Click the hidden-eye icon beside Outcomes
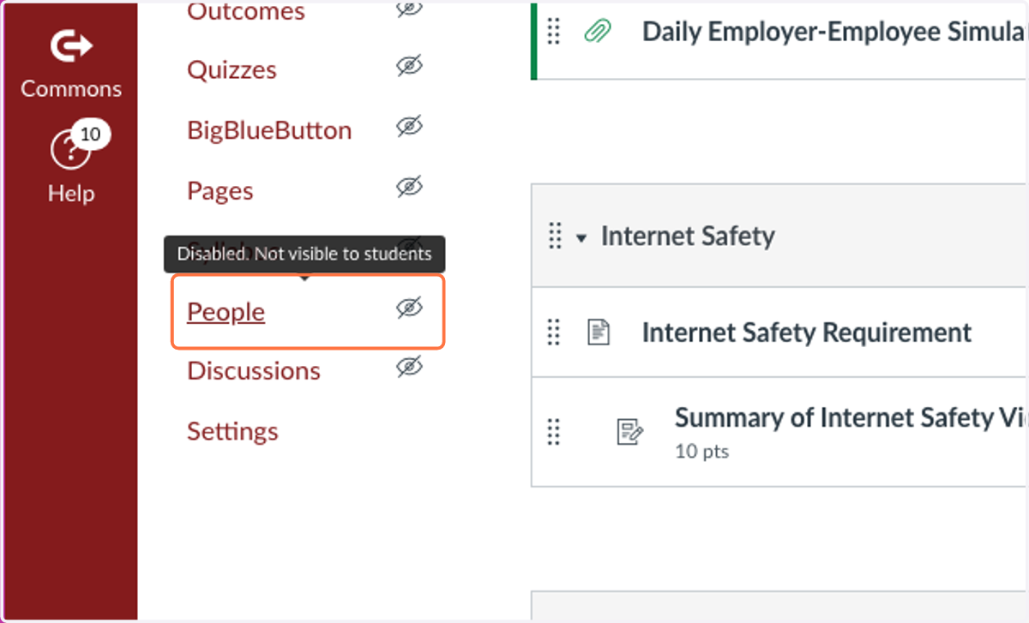Viewport: 1029px width, 623px height. click(410, 9)
